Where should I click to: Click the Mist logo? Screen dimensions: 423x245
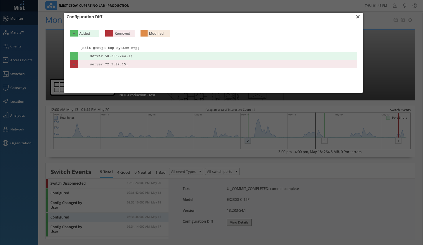point(19,6)
